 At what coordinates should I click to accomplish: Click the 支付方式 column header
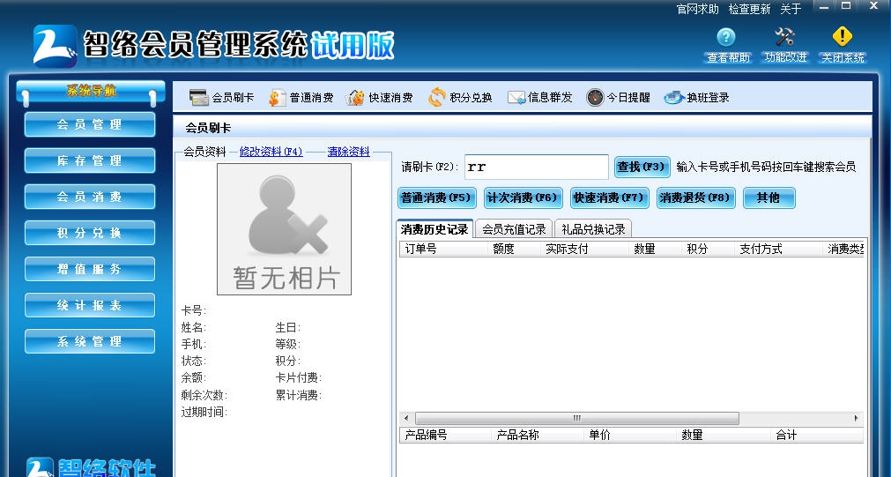[x=778, y=249]
